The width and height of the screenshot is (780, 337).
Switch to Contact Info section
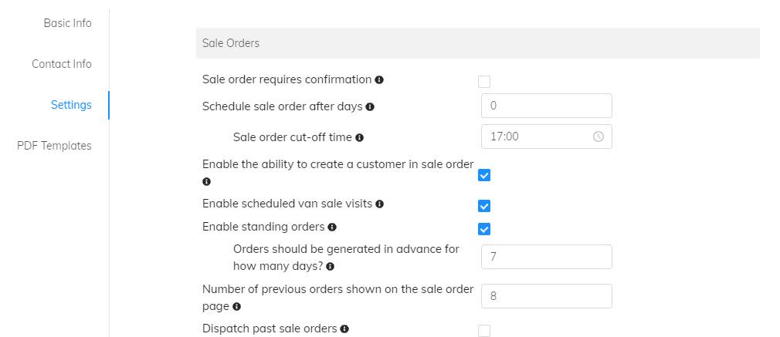point(62,64)
